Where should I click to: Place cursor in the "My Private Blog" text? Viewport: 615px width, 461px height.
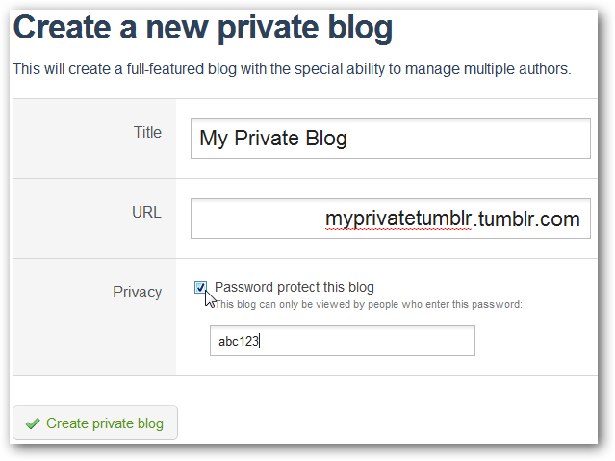click(272, 139)
